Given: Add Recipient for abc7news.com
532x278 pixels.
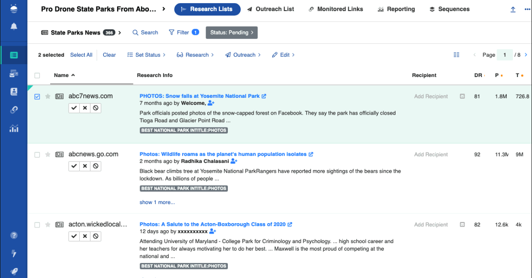Looking at the screenshot, I should pyautogui.click(x=431, y=96).
